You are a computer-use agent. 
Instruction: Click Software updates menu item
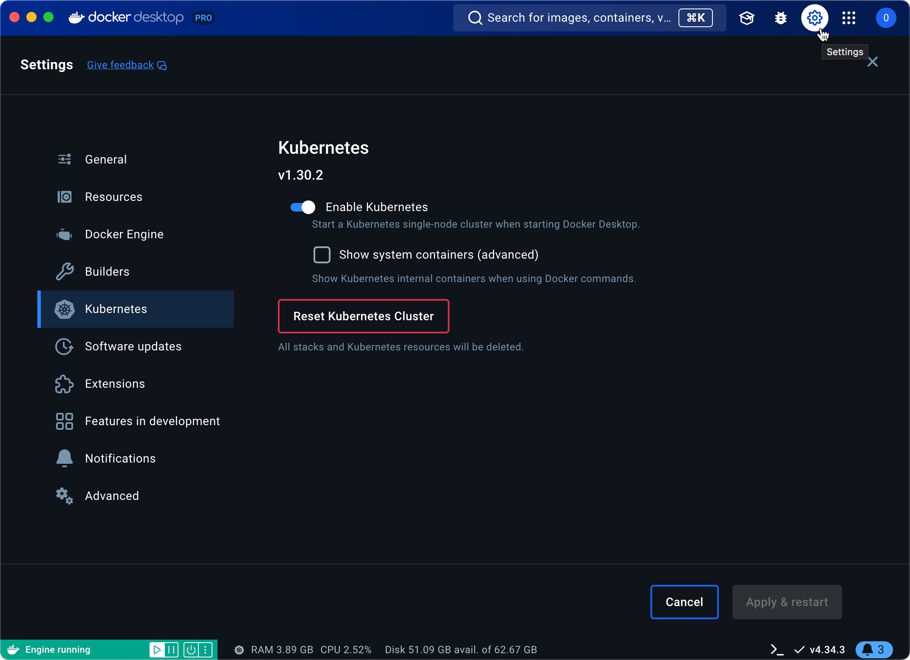pos(133,346)
